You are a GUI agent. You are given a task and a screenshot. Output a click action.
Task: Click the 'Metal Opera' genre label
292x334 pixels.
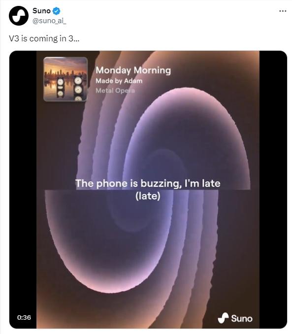(115, 91)
